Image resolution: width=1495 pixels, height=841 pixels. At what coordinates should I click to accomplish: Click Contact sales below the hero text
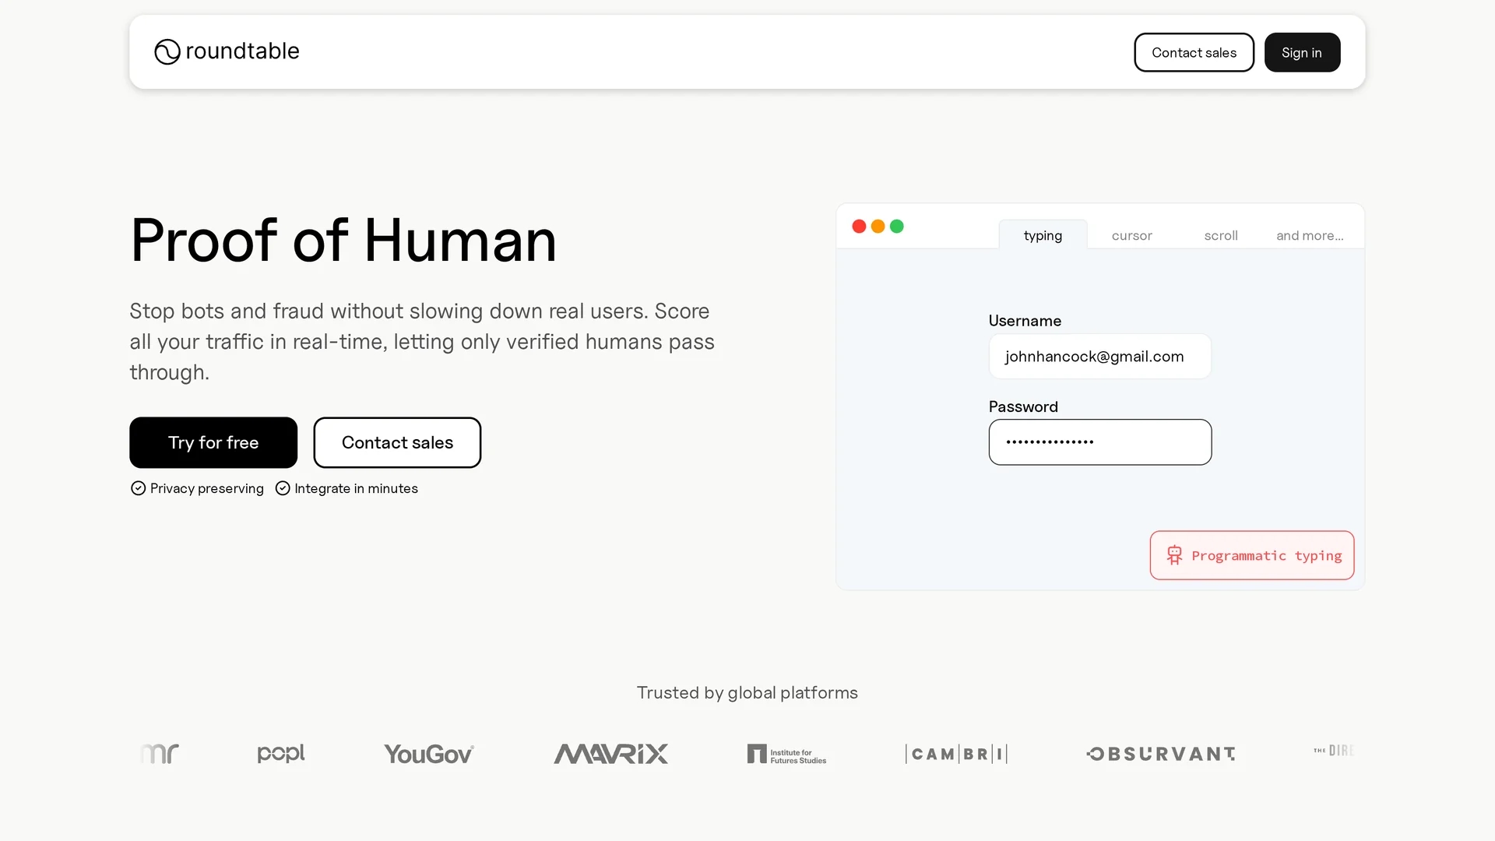coord(397,442)
